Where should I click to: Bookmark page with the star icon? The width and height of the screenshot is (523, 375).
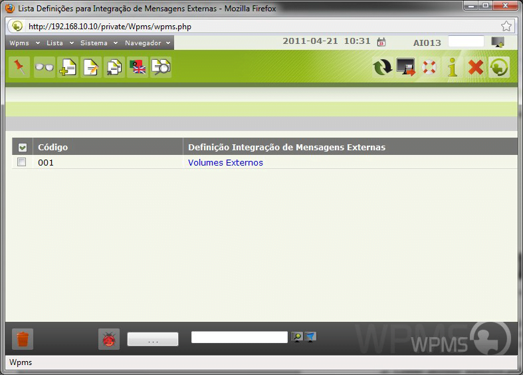coord(506,26)
